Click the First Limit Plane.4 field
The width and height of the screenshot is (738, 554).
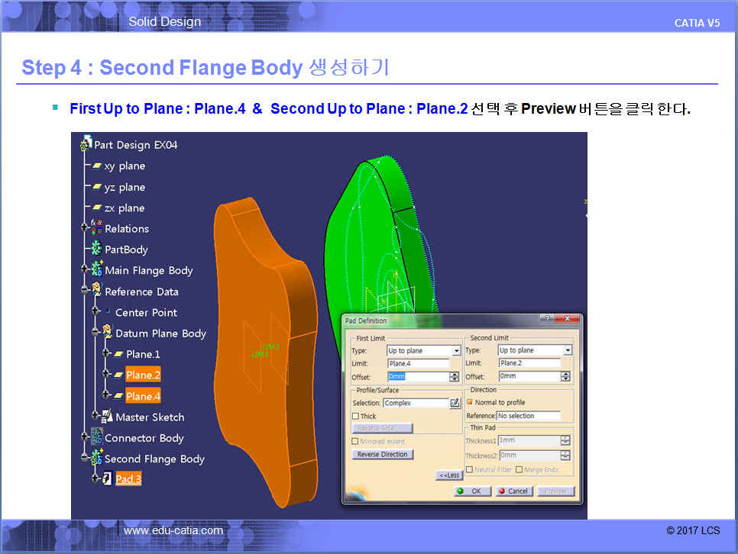pyautogui.click(x=418, y=364)
